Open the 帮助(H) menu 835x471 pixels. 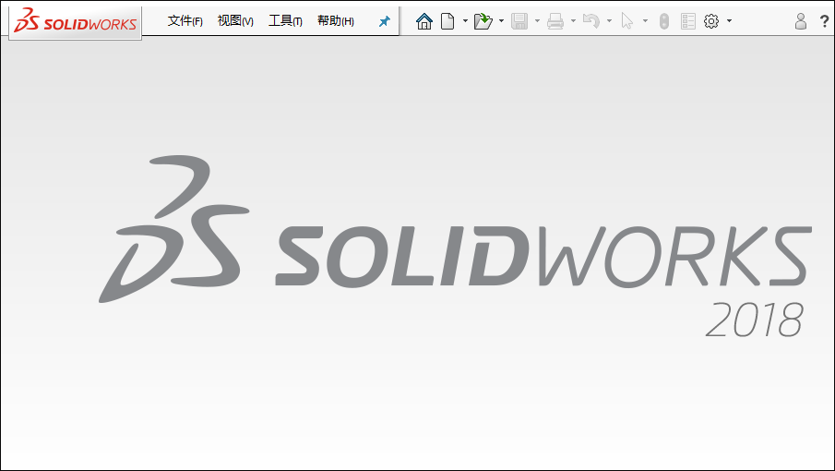(336, 20)
